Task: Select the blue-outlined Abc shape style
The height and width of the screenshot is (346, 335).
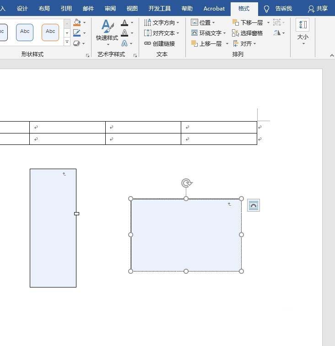Action: point(25,32)
